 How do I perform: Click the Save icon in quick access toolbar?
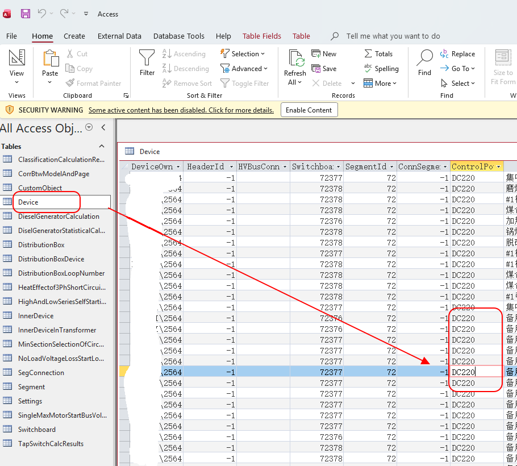pos(26,14)
